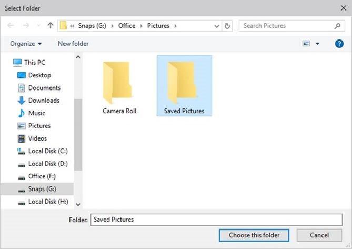Viewport: 352px width, 249px height.
Task: Click the Up one level arrow
Action: pos(51,26)
